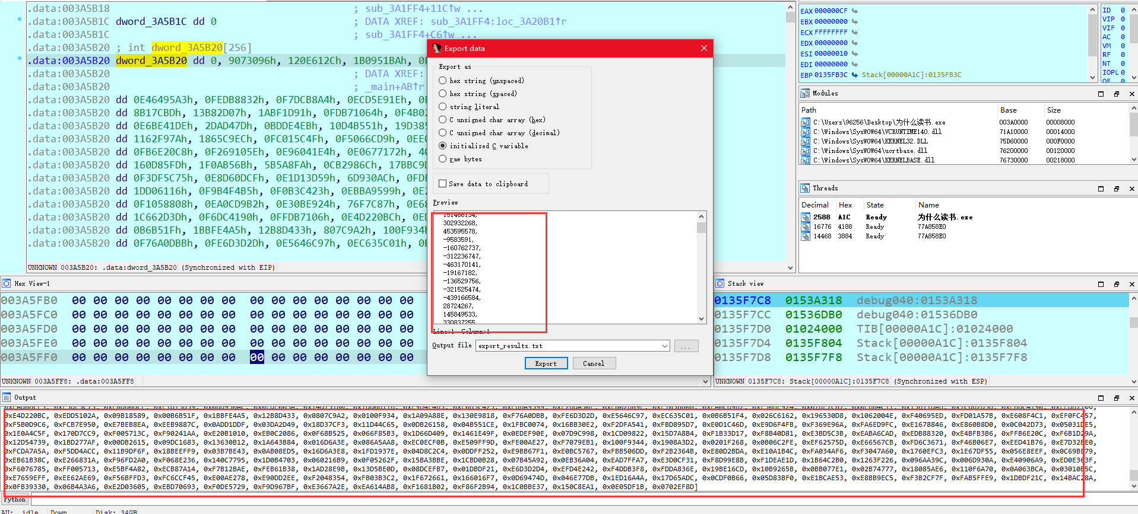
Task: Click the Threads panel title icon
Action: tap(805, 189)
